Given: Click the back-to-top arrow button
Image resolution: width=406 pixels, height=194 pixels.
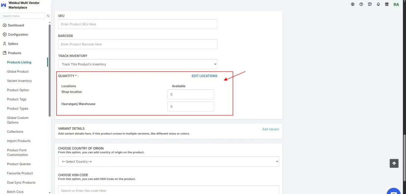Looking at the screenshot, I should pyautogui.click(x=394, y=164).
